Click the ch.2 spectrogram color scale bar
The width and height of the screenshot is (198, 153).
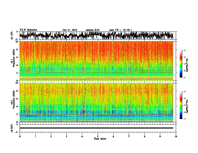(x=181, y=105)
